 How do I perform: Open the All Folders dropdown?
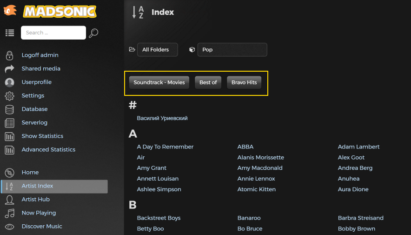pos(157,50)
